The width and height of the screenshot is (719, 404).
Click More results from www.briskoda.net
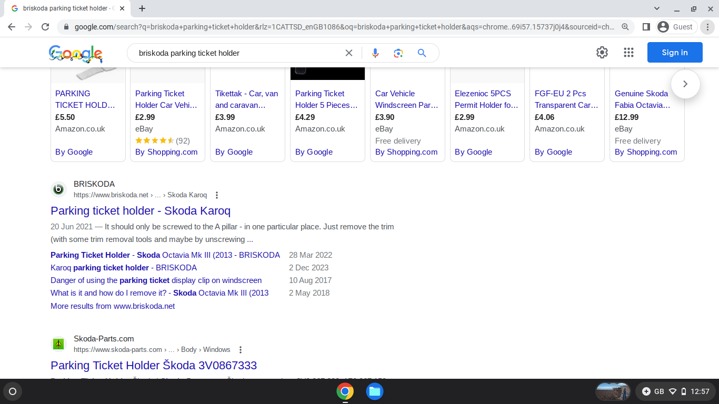pos(113,306)
